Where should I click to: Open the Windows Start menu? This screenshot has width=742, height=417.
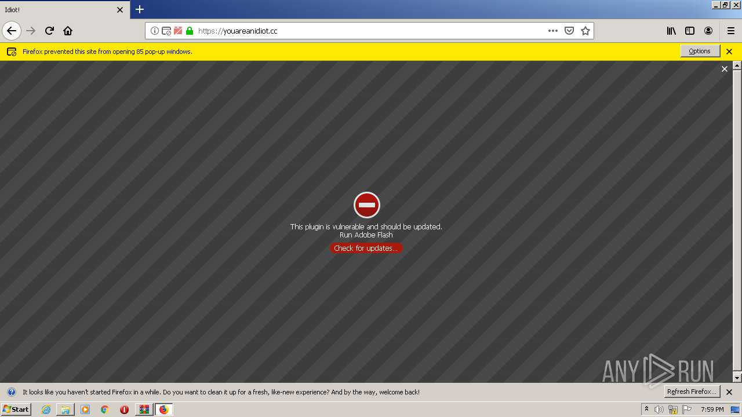(x=16, y=409)
